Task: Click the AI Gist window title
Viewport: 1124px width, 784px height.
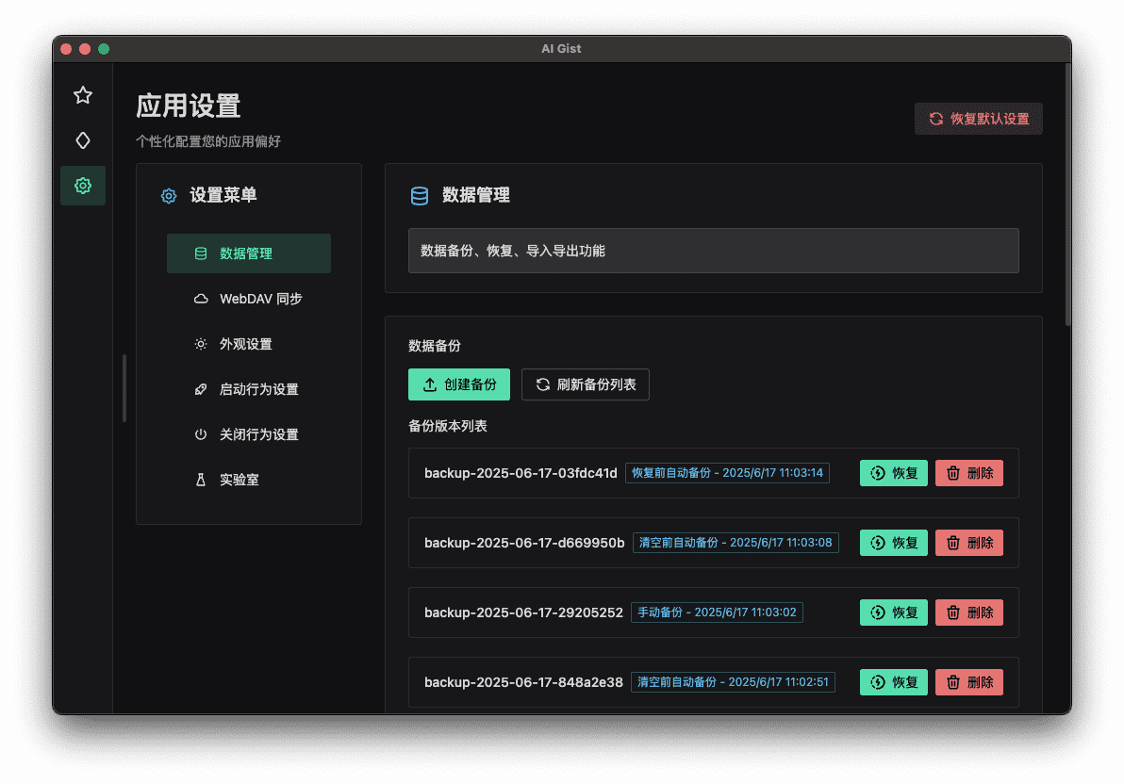Action: click(561, 49)
